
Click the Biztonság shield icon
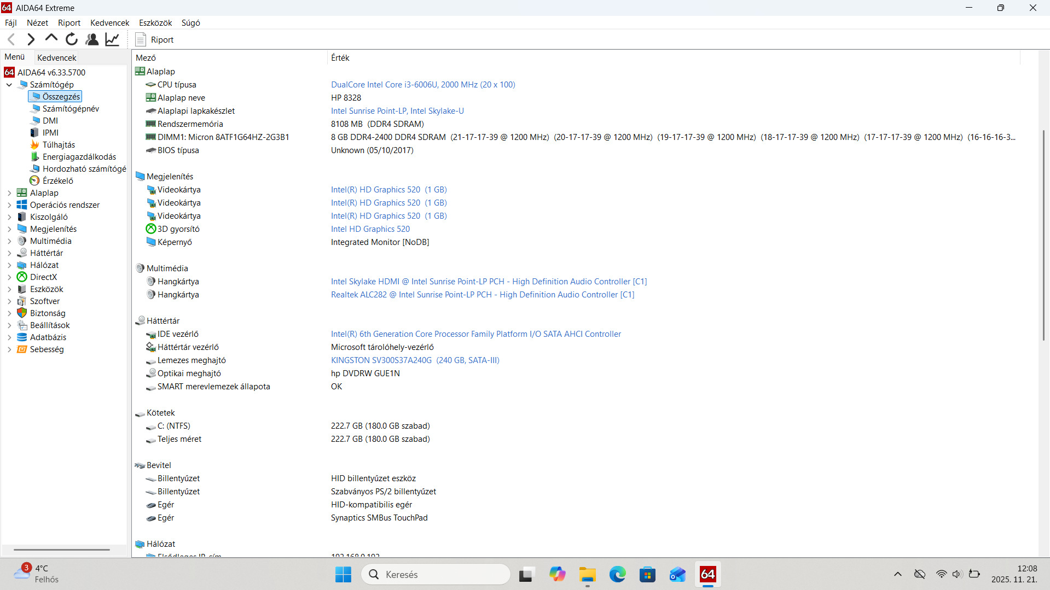click(x=22, y=313)
